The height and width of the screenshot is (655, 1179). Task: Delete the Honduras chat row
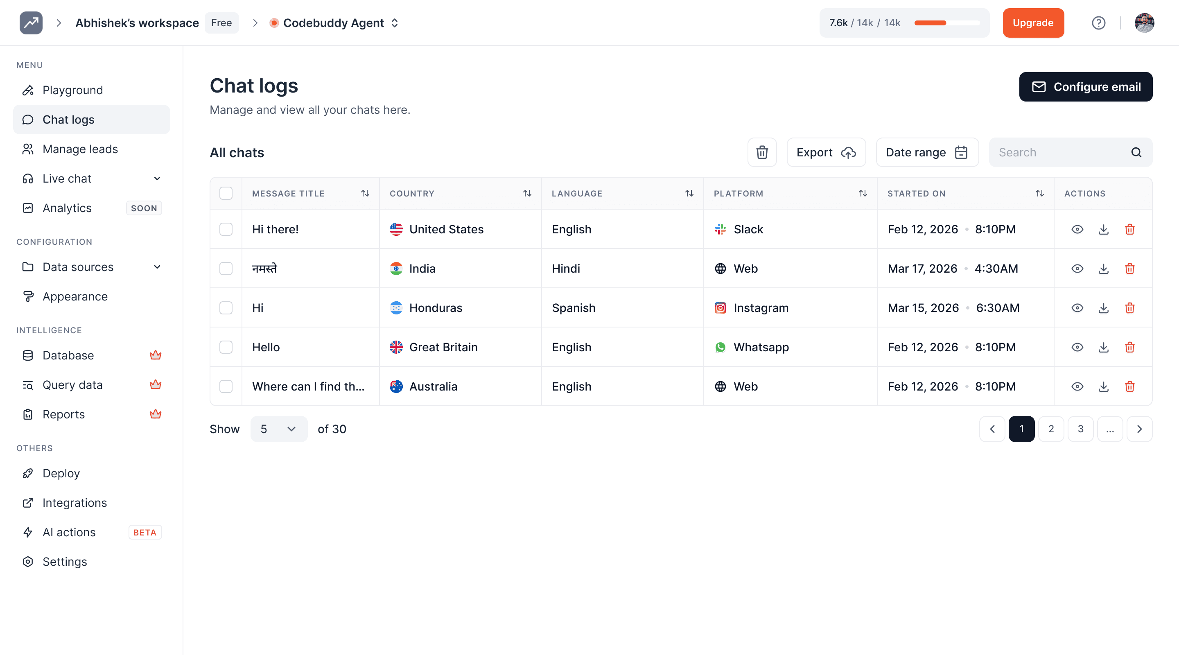pos(1129,308)
